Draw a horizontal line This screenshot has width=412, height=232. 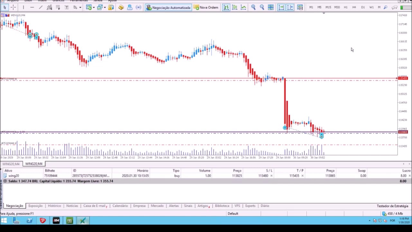(32, 7)
